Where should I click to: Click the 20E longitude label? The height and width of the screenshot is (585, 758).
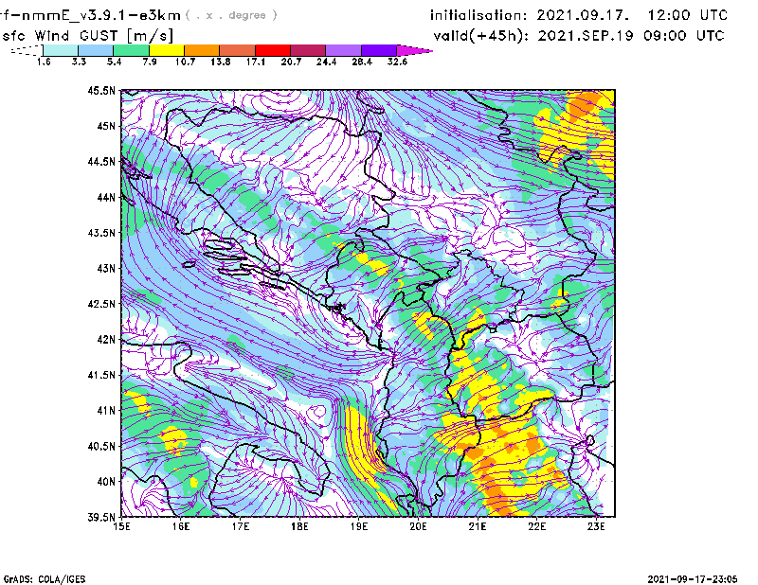(x=418, y=526)
